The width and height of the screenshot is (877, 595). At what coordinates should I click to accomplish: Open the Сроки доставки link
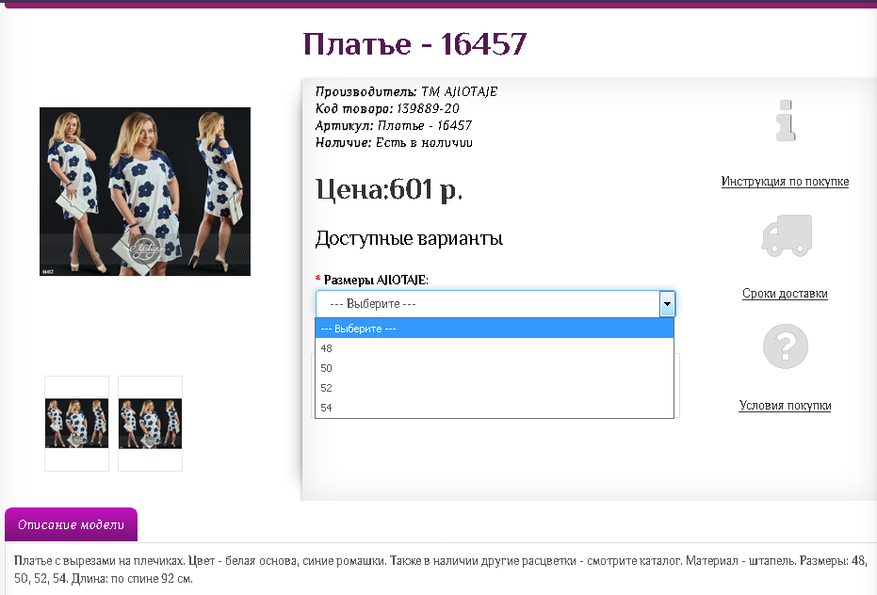click(x=785, y=294)
